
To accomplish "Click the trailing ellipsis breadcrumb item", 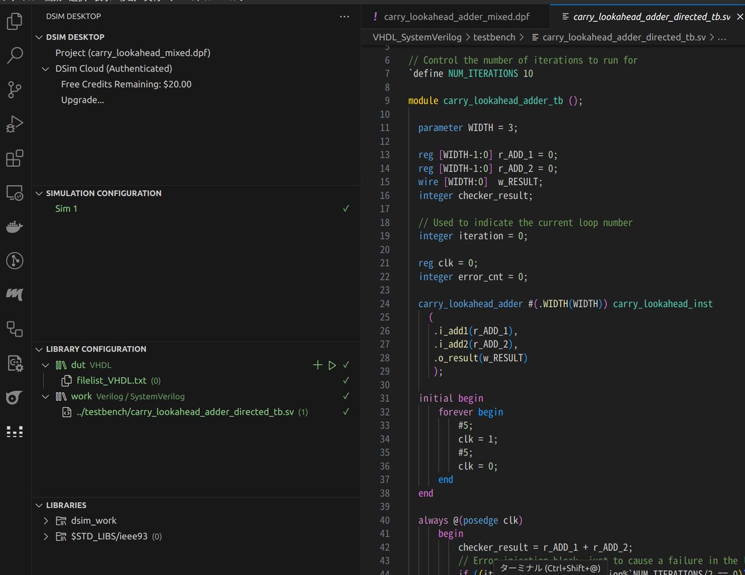I will pyautogui.click(x=721, y=37).
